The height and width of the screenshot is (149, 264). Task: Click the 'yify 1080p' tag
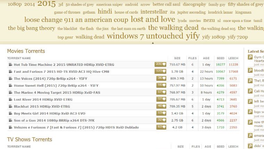tap(214, 37)
